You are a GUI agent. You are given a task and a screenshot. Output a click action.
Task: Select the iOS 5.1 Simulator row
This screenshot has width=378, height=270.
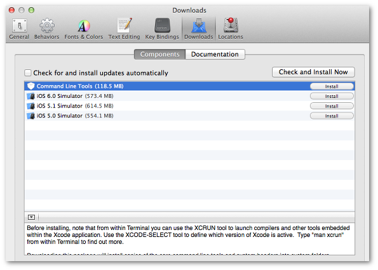point(189,106)
